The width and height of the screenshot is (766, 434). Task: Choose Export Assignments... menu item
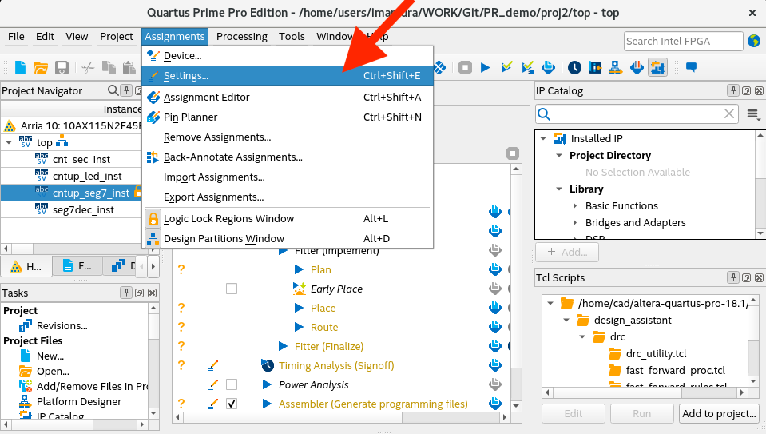[288, 197]
